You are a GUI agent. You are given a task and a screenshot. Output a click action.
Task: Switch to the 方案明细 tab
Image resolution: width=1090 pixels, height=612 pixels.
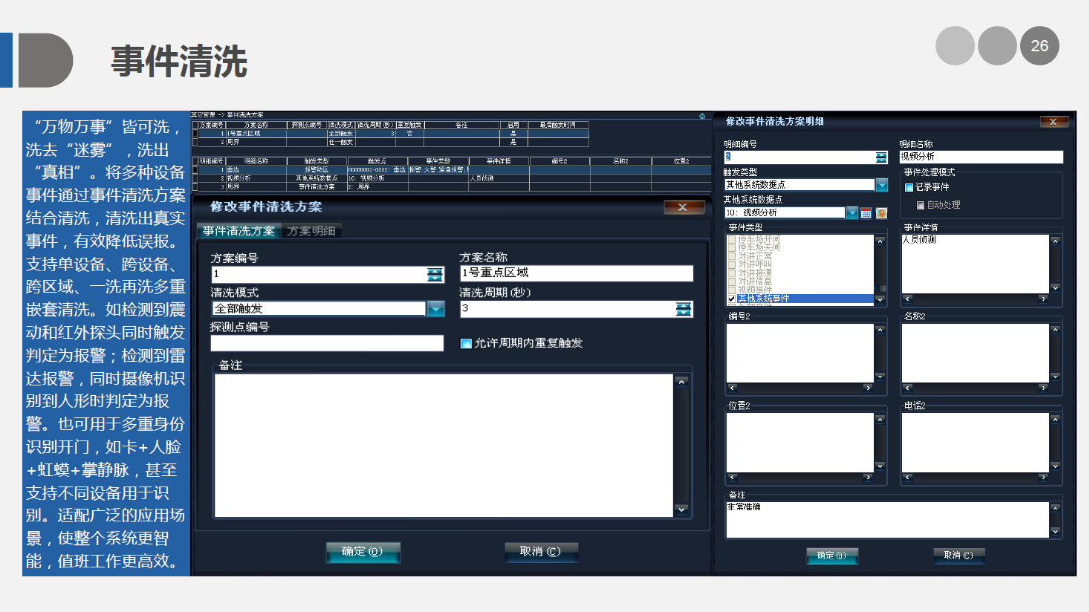click(311, 231)
